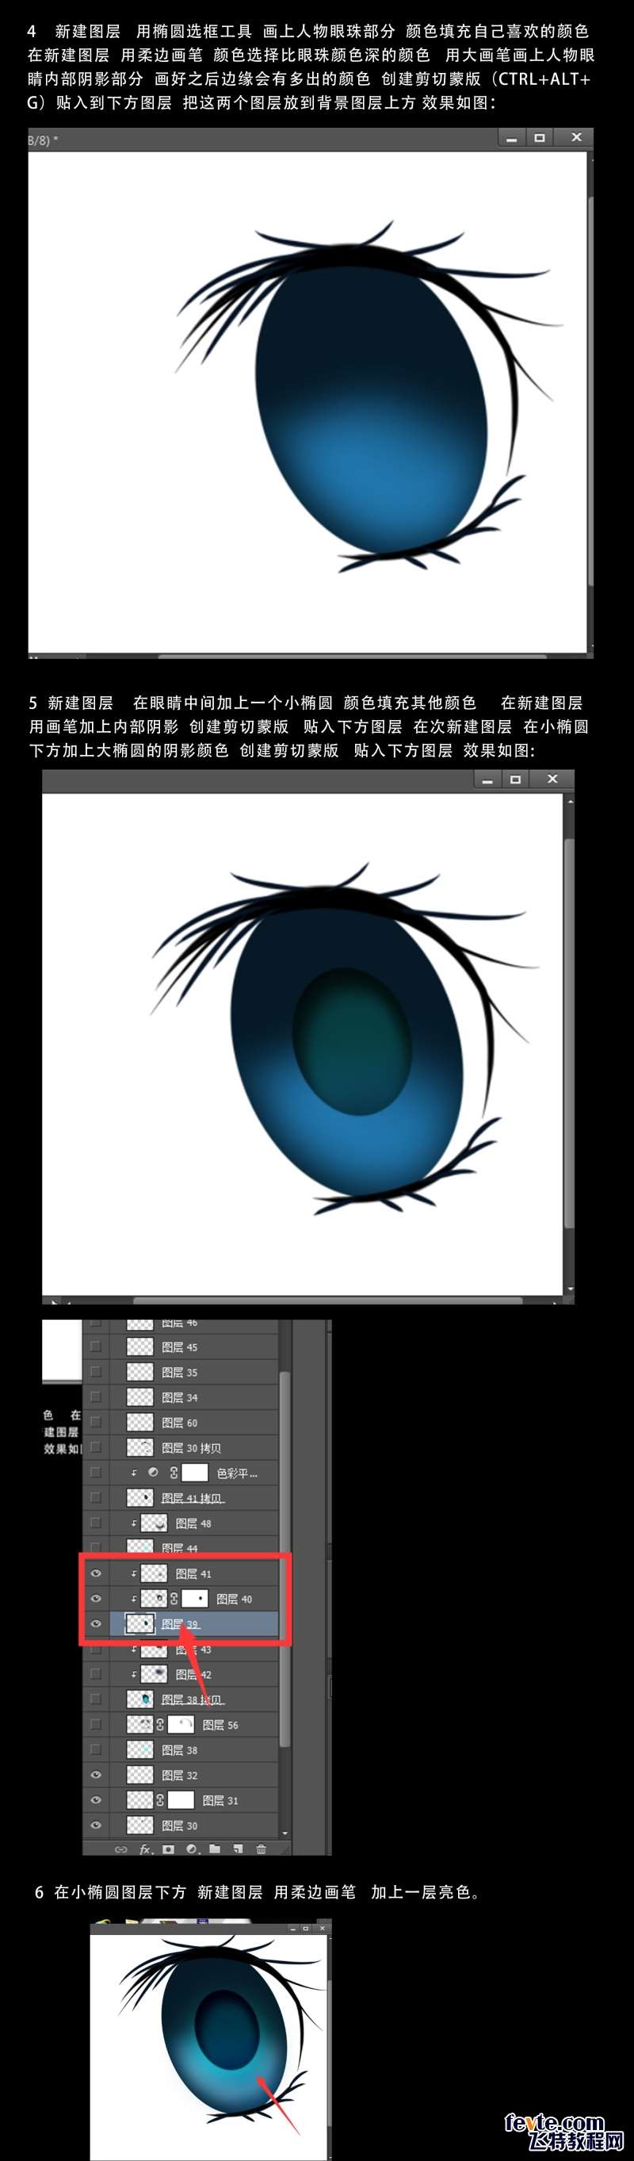Viewport: 634px width, 2161px height.
Task: Select the 图层 39 layer thumbnail
Action: [139, 1624]
